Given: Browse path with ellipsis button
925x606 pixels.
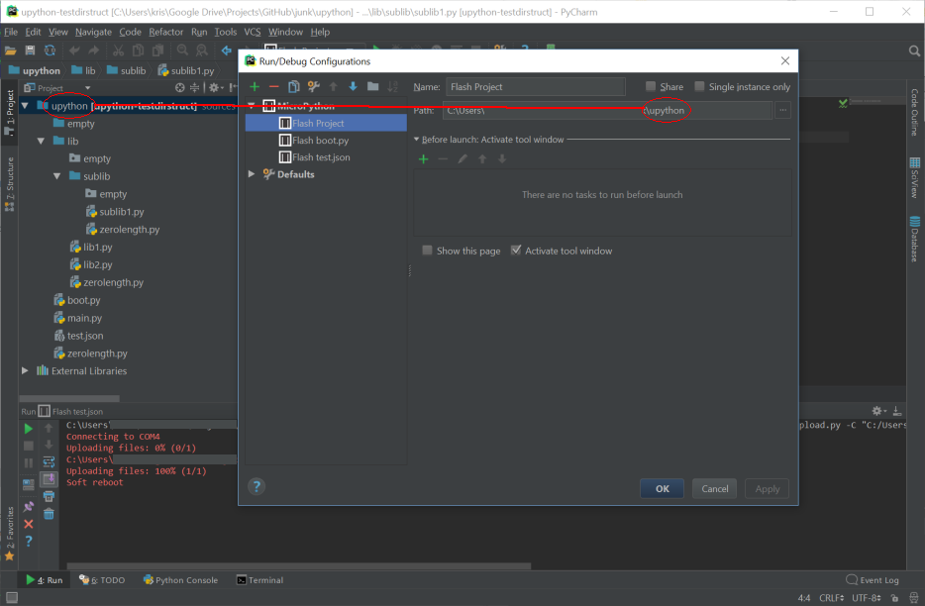Looking at the screenshot, I should pyautogui.click(x=782, y=110).
